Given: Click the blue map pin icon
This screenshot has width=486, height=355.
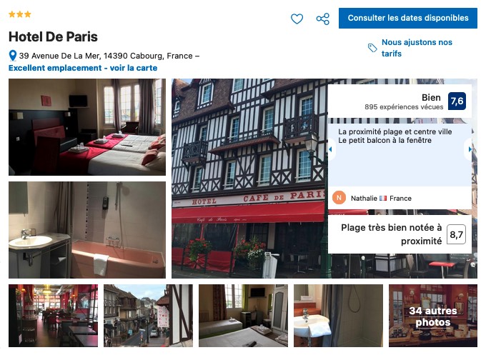Looking at the screenshot, I should click(x=13, y=56).
